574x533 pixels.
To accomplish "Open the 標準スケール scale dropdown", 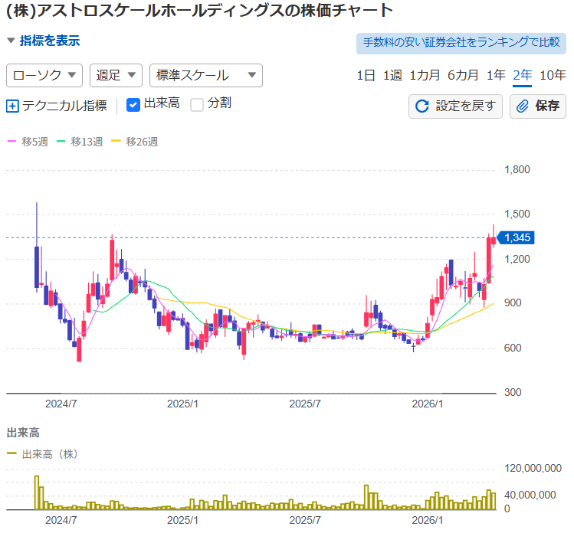I will [205, 75].
